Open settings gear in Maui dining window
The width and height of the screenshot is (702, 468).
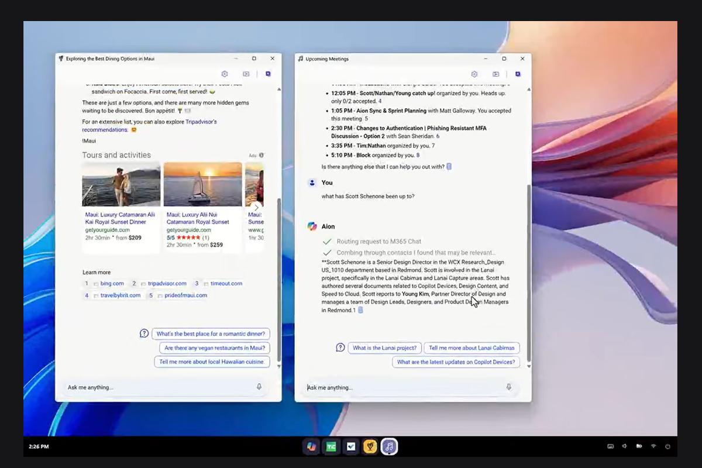tap(225, 74)
